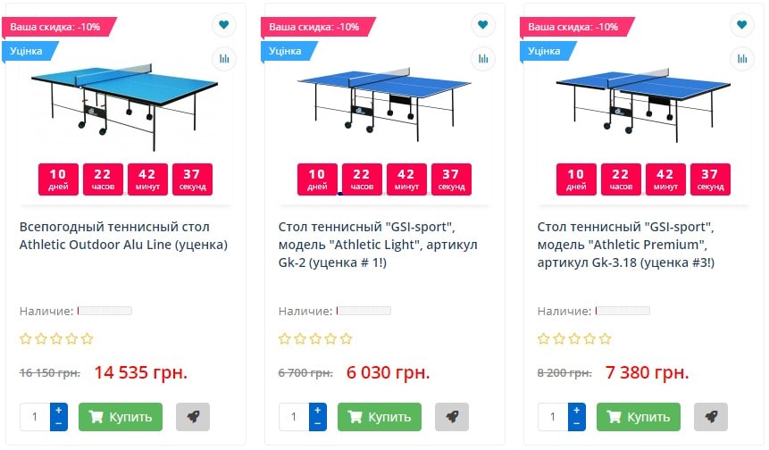Add Athletic Light table to wishlist

coord(483,25)
